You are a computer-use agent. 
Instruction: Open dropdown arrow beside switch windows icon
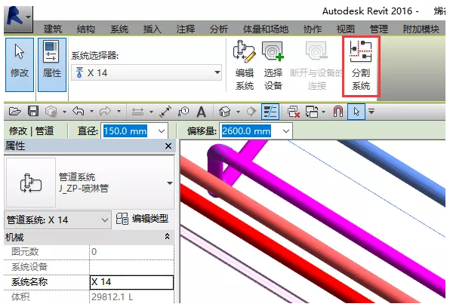[323, 112]
